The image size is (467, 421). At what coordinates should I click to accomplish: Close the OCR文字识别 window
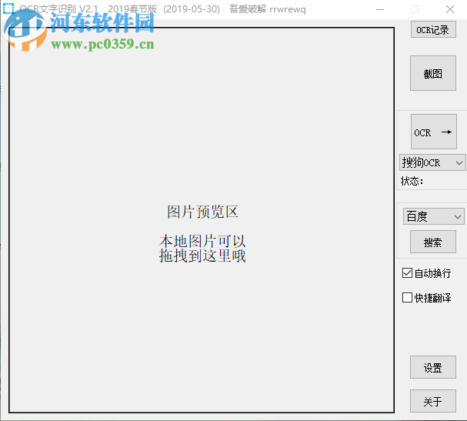pos(450,9)
